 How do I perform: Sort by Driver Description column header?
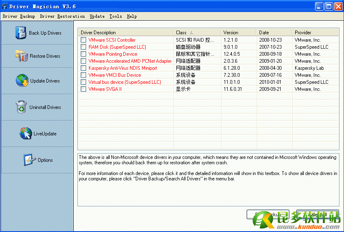[126, 32]
